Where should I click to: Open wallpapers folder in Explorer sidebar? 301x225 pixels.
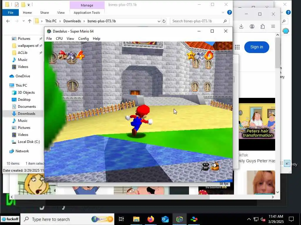click(28, 46)
